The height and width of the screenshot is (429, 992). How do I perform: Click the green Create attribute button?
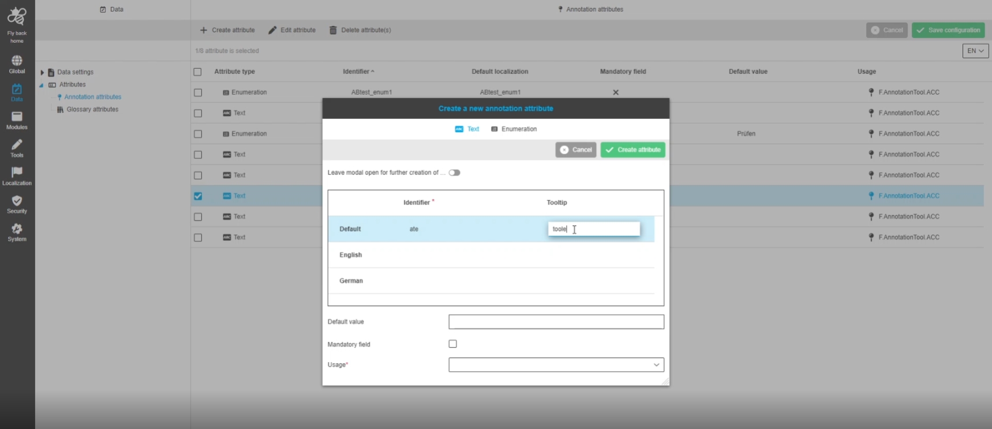click(633, 150)
